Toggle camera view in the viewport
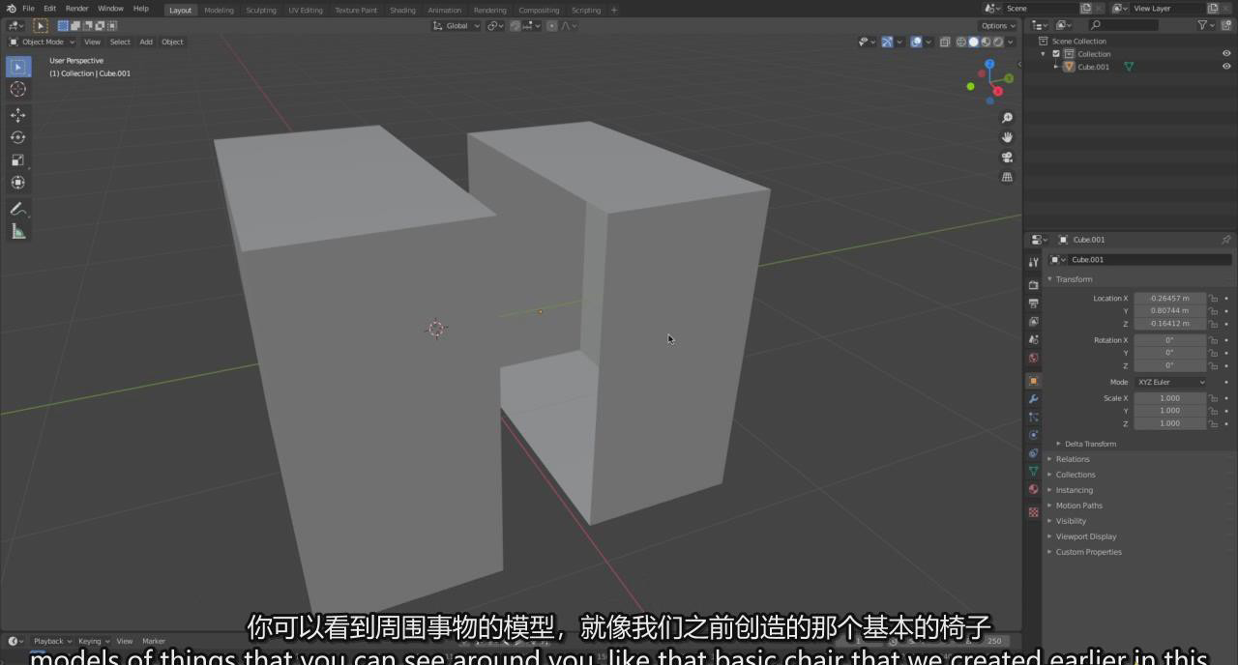Viewport: 1238px width, 665px height. pyautogui.click(x=1007, y=158)
